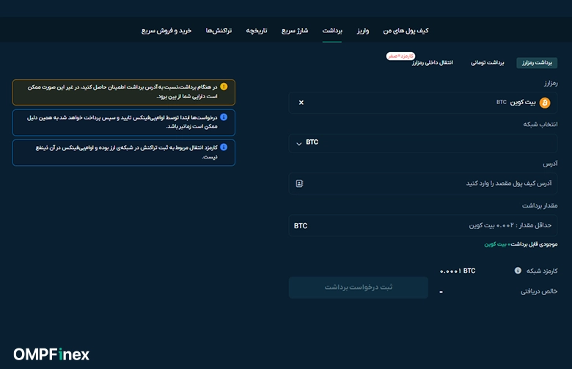Click the مقدار برداشت label
The image size is (572, 369).
540,205
